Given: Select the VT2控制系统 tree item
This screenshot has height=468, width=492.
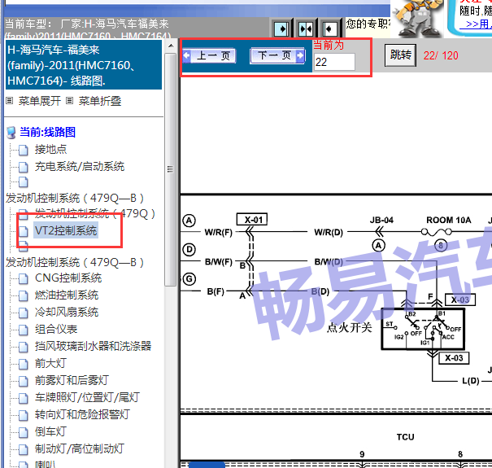Looking at the screenshot, I should tap(66, 230).
